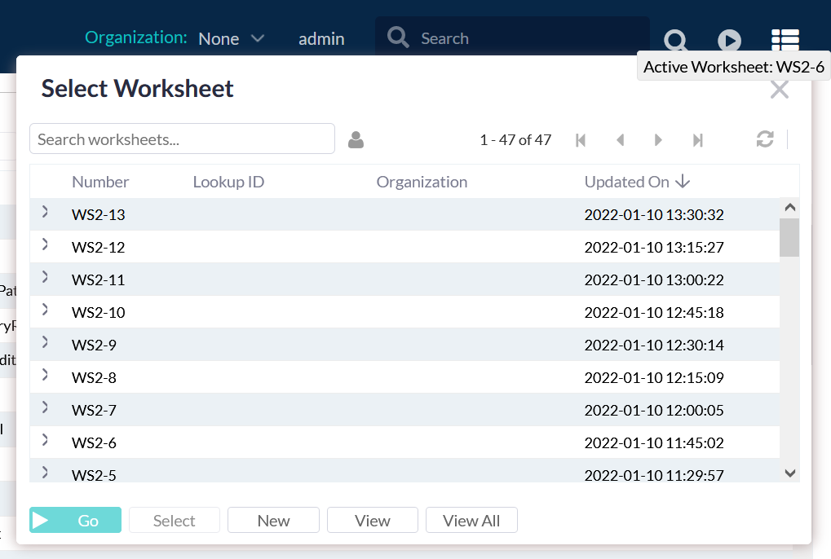Screen dimensions: 831x559
Task: Click the worksheet list icon in header
Action: coord(785,39)
